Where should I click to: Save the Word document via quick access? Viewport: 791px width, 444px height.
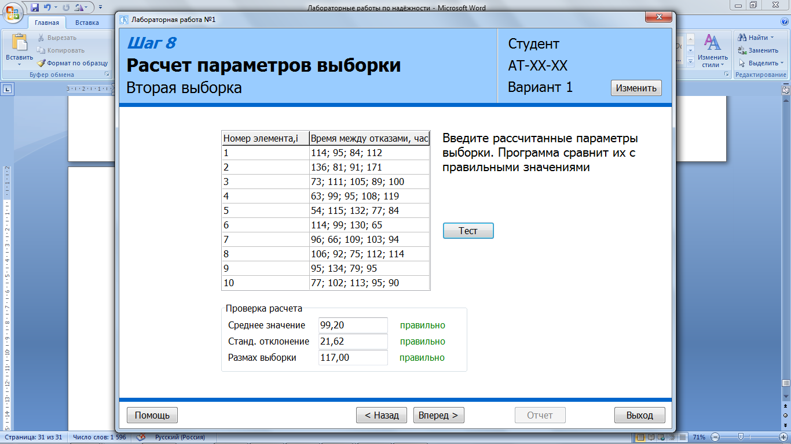click(x=35, y=8)
